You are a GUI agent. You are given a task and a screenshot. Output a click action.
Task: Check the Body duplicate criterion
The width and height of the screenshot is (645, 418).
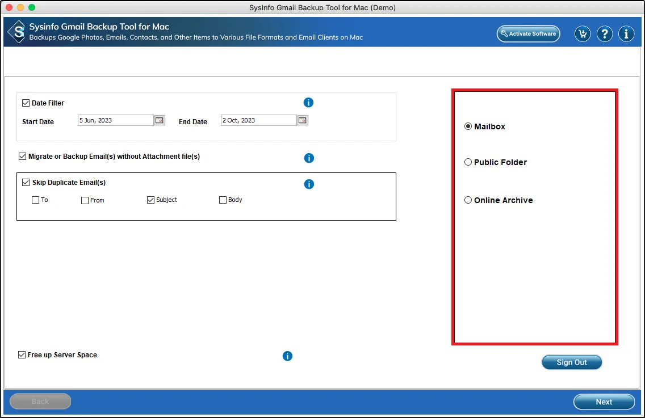click(x=223, y=200)
